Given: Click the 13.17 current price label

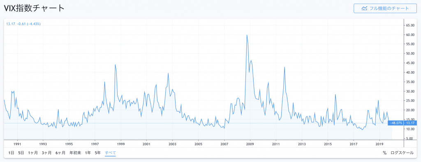Looking at the screenshot, I should (410, 123).
